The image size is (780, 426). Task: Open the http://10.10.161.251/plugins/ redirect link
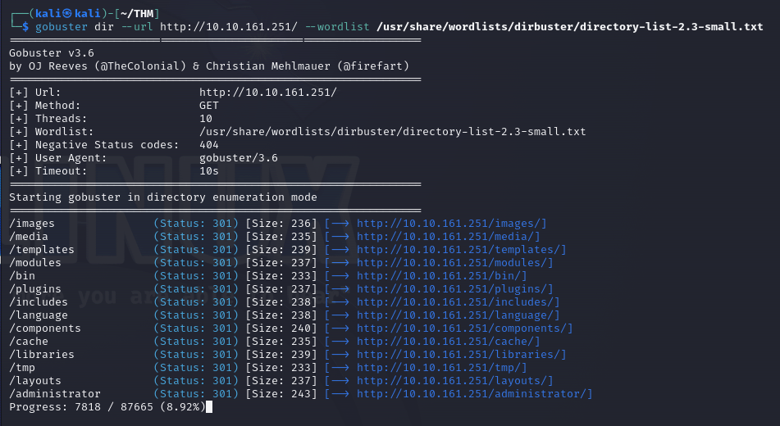pos(452,289)
